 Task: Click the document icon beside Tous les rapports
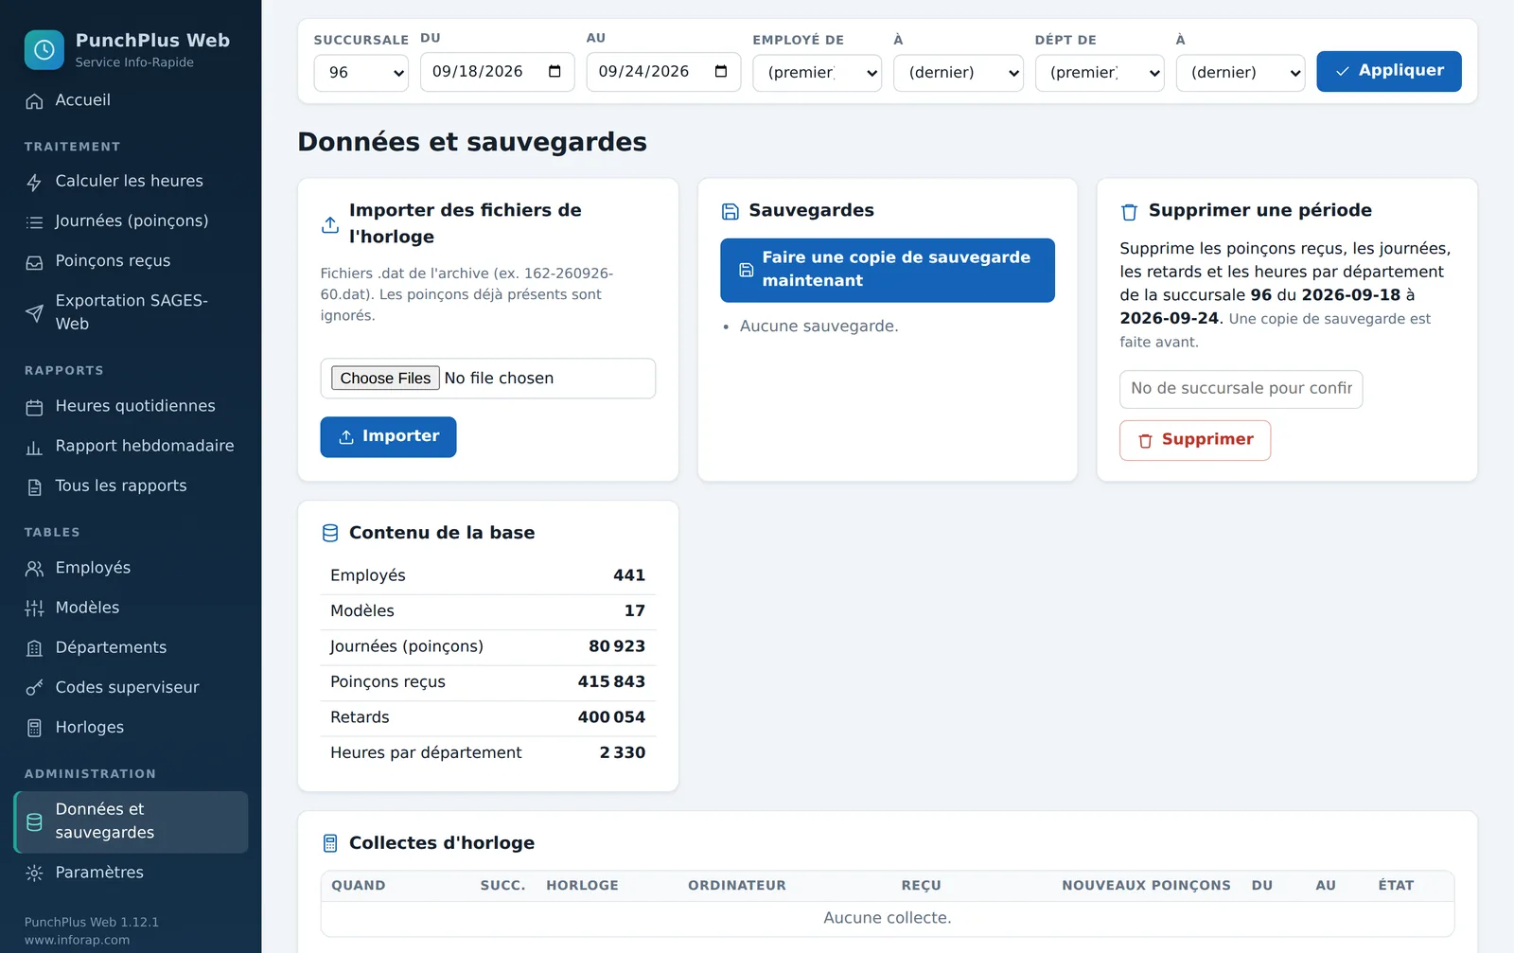(x=34, y=487)
